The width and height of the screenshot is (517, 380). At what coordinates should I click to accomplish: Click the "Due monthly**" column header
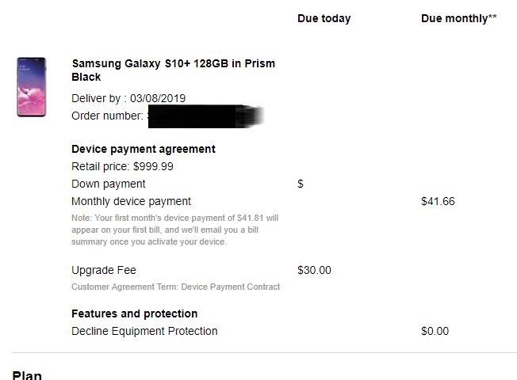pos(458,18)
